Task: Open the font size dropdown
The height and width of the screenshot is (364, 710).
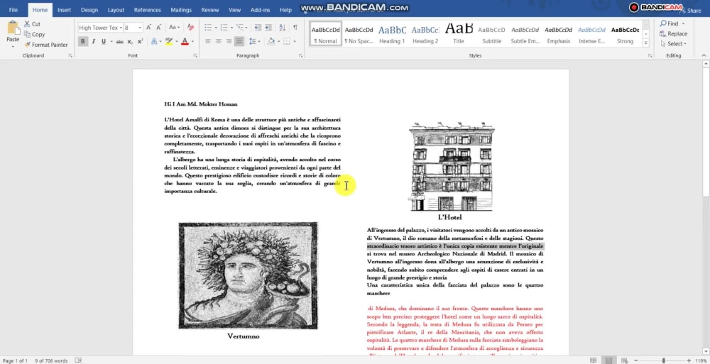Action: (140, 28)
